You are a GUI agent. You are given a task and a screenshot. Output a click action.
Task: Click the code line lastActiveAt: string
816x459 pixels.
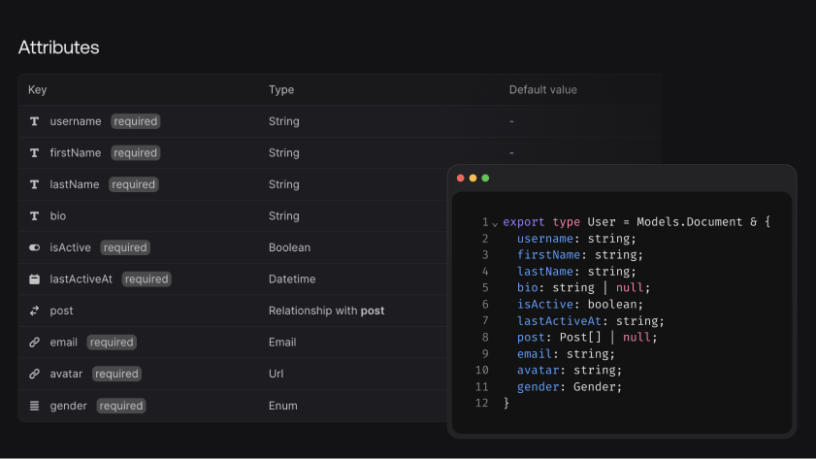(x=591, y=321)
